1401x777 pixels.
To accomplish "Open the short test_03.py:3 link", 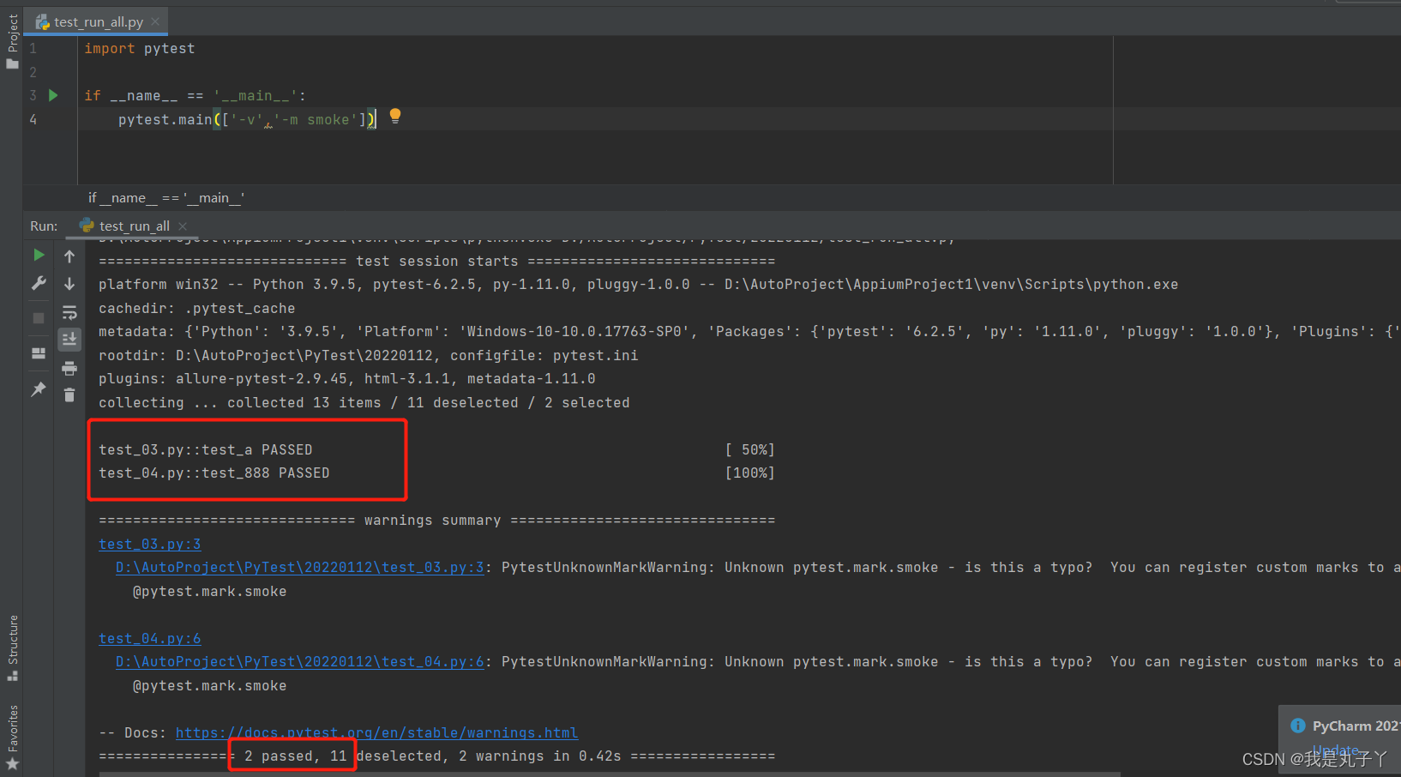I will click(150, 544).
